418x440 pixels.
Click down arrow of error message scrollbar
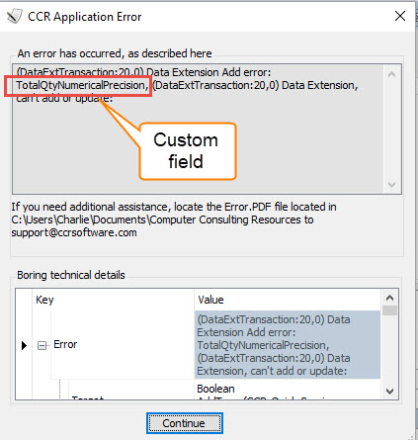coord(391,185)
